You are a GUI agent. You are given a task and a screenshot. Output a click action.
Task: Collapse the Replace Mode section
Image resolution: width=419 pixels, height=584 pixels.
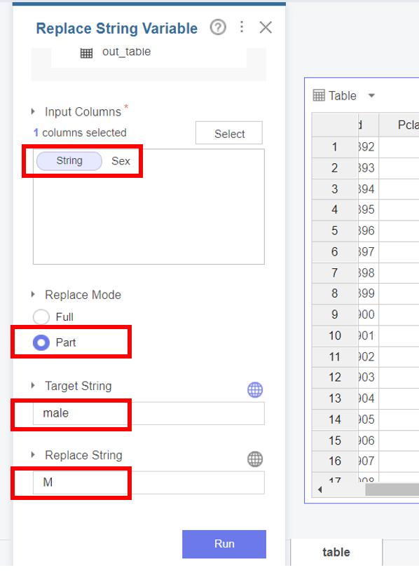click(33, 295)
